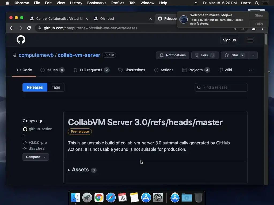
Task: Open Notes icon in the Dock
Action: (x=134, y=198)
